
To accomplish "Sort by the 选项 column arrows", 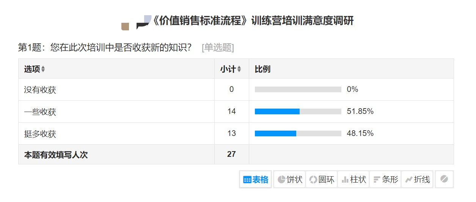I will click(x=43, y=69).
